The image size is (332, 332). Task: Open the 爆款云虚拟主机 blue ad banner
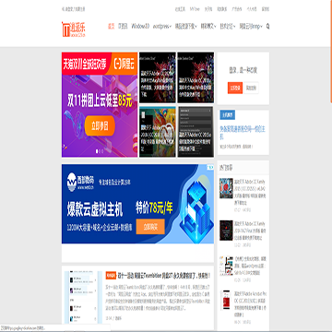pyautogui.click(x=137, y=204)
